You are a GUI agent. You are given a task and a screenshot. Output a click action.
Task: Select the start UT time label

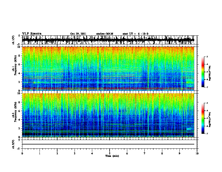pos(135,34)
